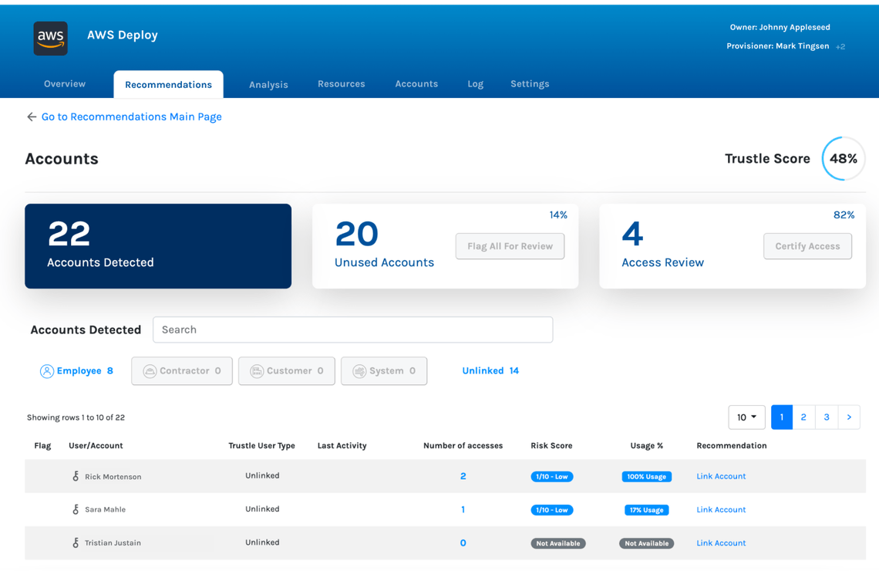Click the key icon beside Rick Mortenson

point(76,476)
